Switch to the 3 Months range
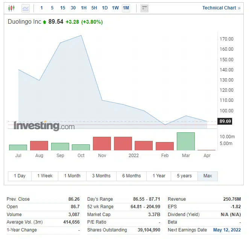 pos(101,176)
